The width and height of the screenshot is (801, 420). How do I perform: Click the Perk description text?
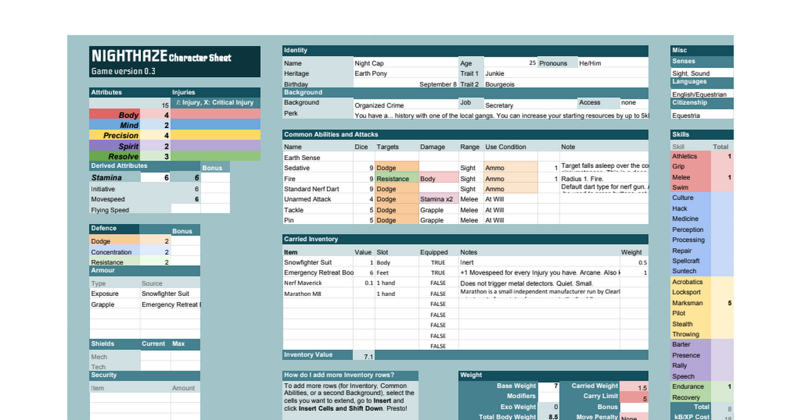tap(501, 115)
